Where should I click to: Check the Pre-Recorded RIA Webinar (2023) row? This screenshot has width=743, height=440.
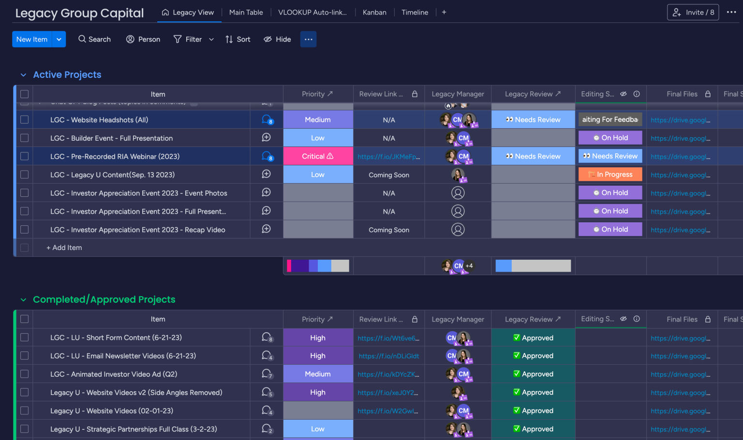click(24, 156)
